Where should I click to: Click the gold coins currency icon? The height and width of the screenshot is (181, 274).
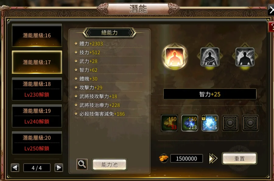[164, 158]
